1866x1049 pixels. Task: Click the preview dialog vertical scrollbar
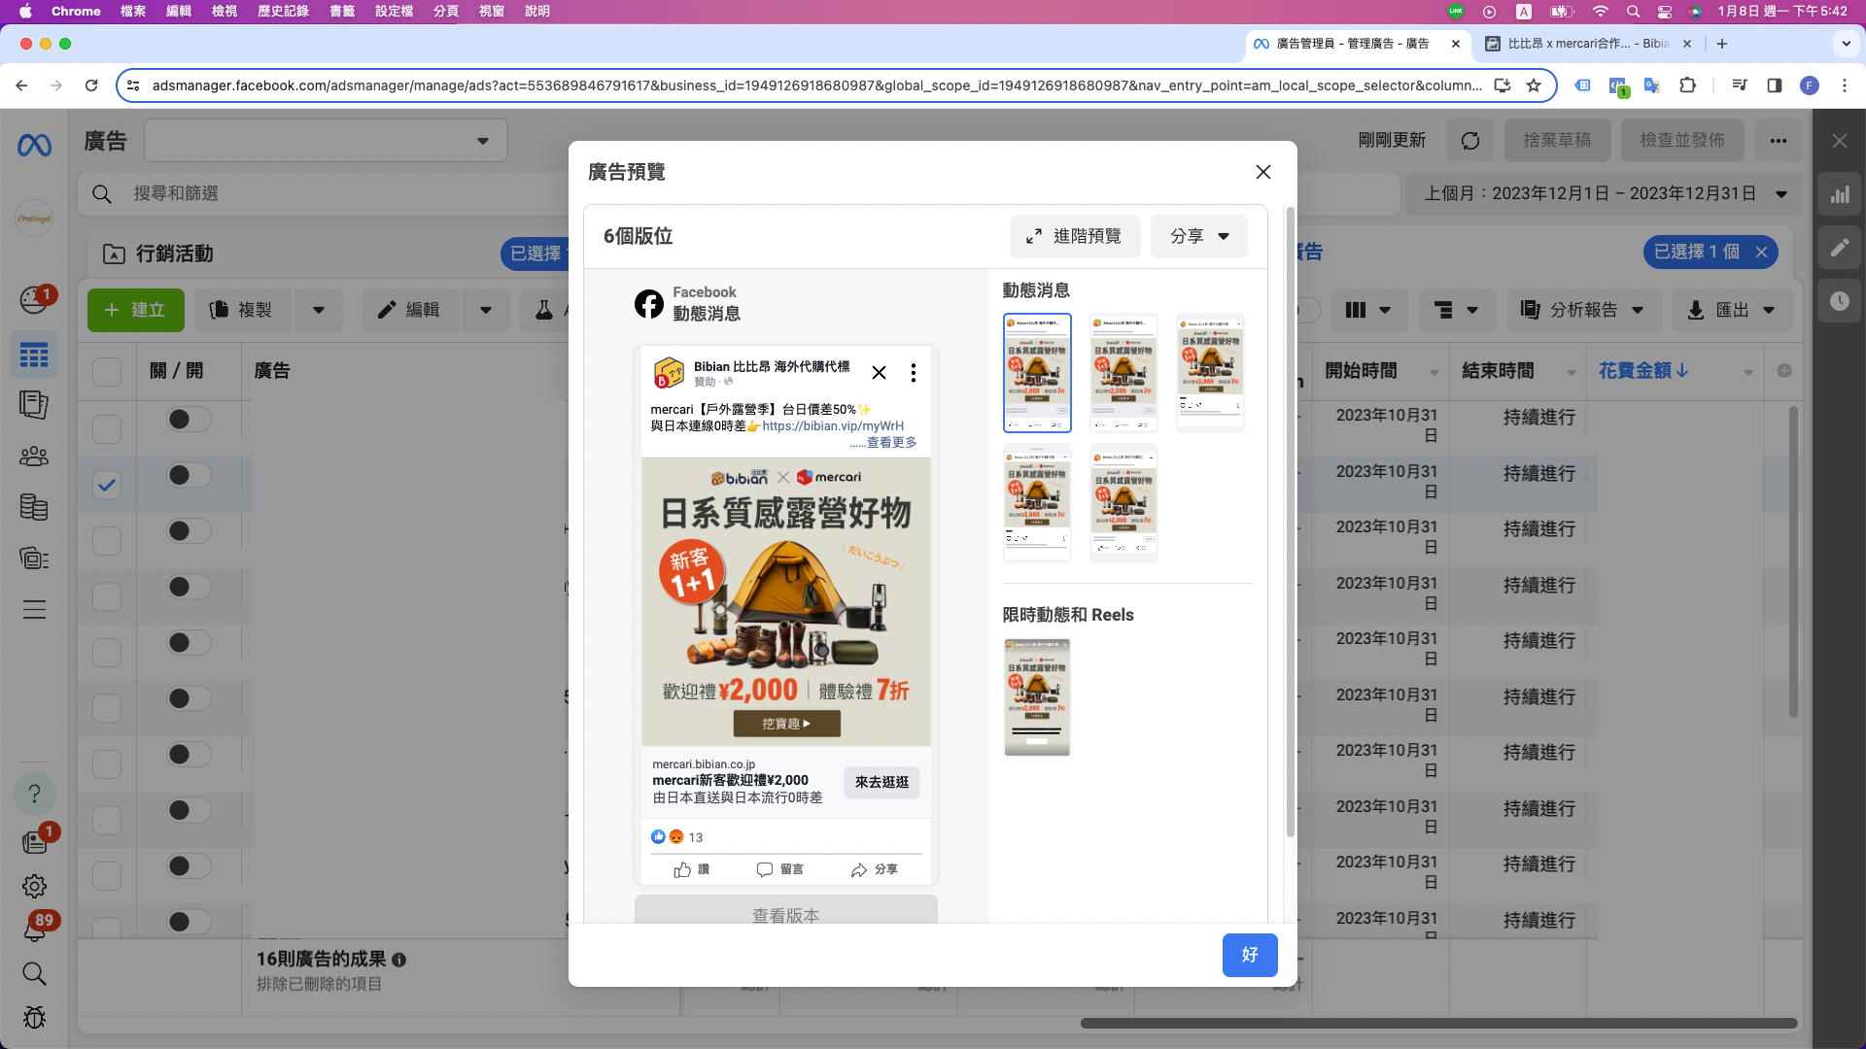coord(1291,521)
